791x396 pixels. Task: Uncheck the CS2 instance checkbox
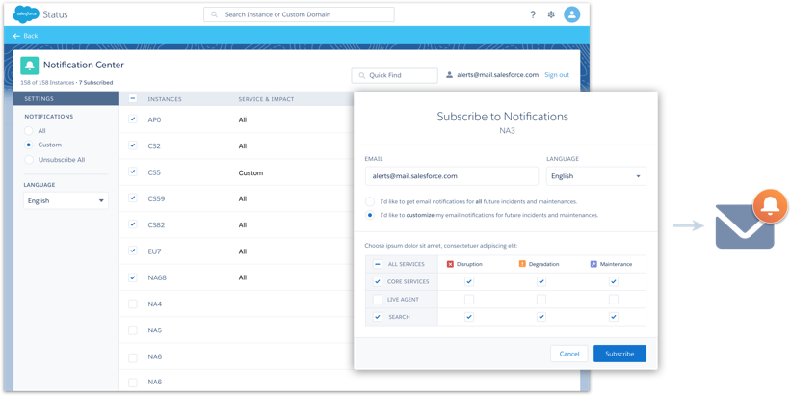tap(133, 145)
